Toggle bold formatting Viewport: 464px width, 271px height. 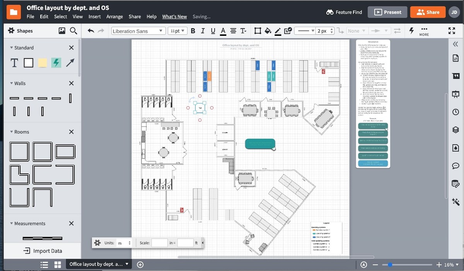(x=193, y=31)
